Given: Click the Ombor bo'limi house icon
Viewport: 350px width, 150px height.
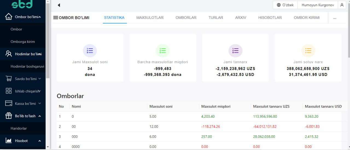Looking at the screenshot, I should 9,17.
